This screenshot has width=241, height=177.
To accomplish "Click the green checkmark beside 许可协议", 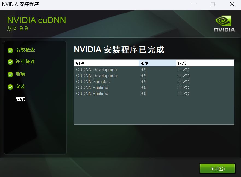I will click(x=10, y=62).
